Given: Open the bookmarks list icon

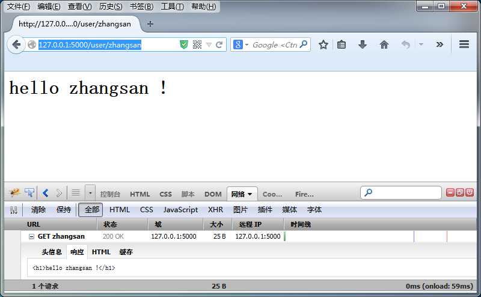Looking at the screenshot, I should [x=342, y=45].
